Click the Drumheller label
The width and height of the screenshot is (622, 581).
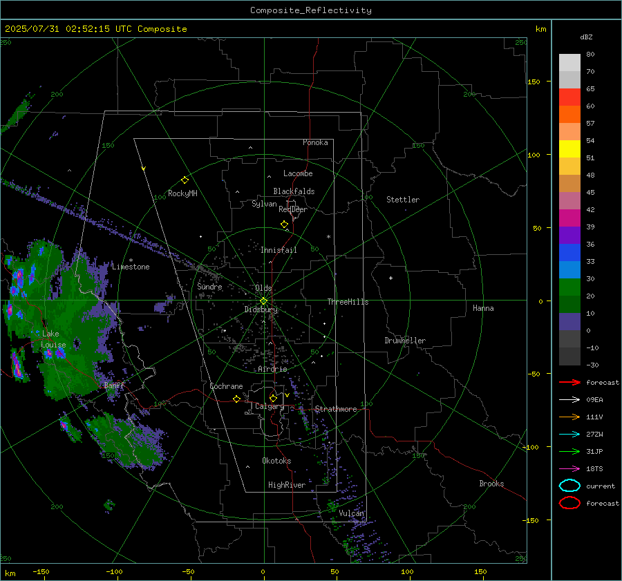coord(405,341)
